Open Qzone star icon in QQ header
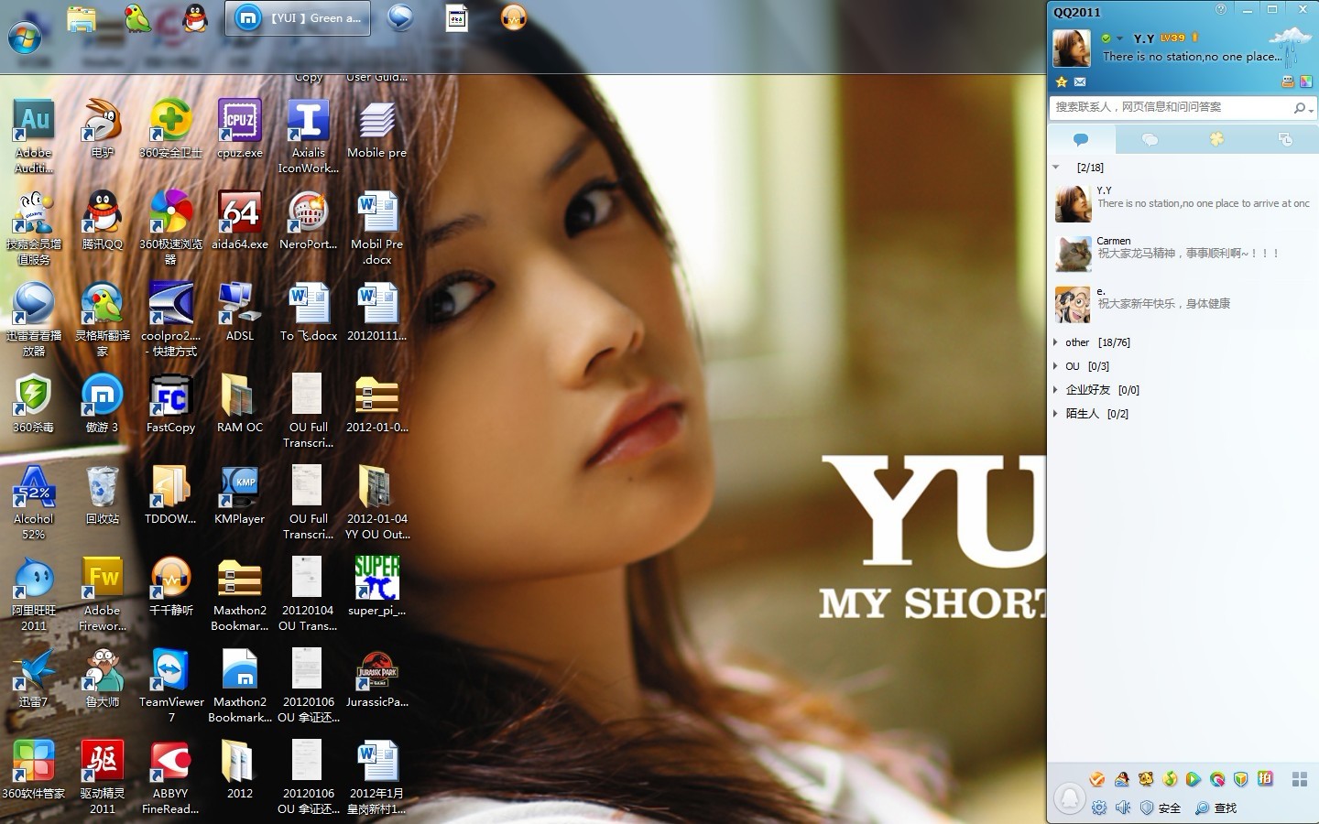 [1062, 81]
